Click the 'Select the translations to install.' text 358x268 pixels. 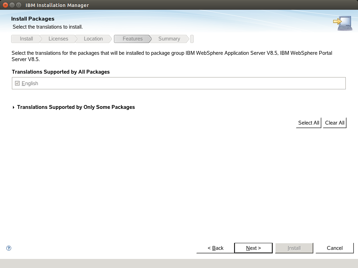pos(48,27)
